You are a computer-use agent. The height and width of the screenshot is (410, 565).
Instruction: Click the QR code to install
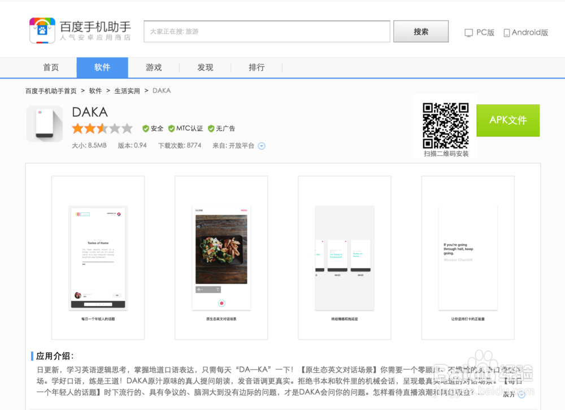(x=446, y=125)
